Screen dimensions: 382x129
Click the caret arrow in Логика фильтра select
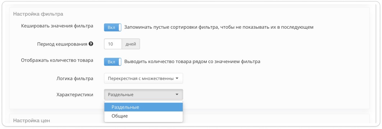pos(177,78)
